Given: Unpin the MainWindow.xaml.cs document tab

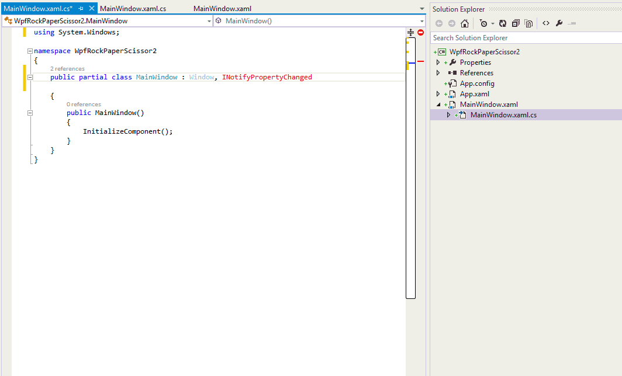Looking at the screenshot, I should click(82, 8).
